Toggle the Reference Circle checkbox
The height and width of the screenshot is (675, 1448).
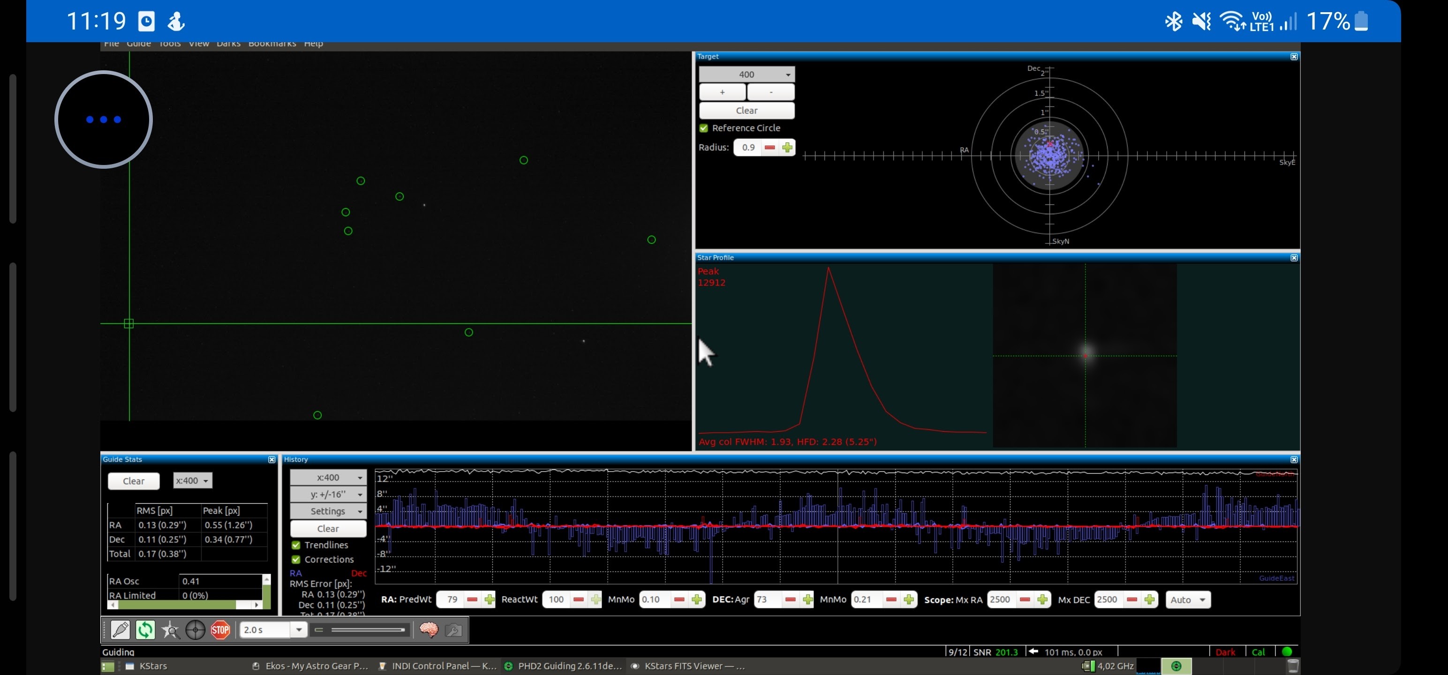point(704,128)
